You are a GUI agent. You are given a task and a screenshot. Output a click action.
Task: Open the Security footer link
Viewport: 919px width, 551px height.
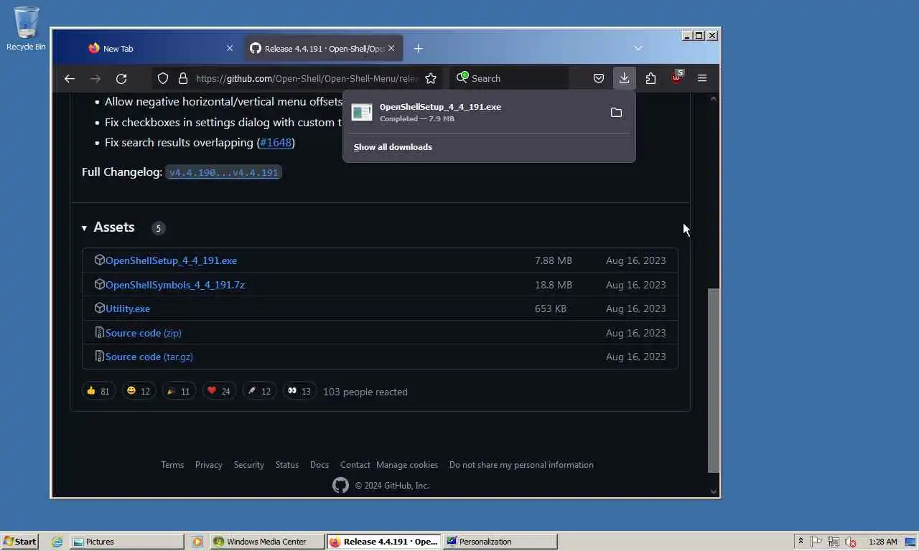tap(249, 465)
